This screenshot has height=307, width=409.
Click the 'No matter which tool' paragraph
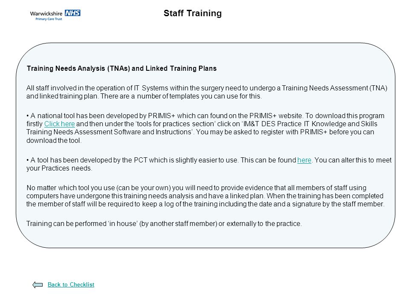click(205, 196)
